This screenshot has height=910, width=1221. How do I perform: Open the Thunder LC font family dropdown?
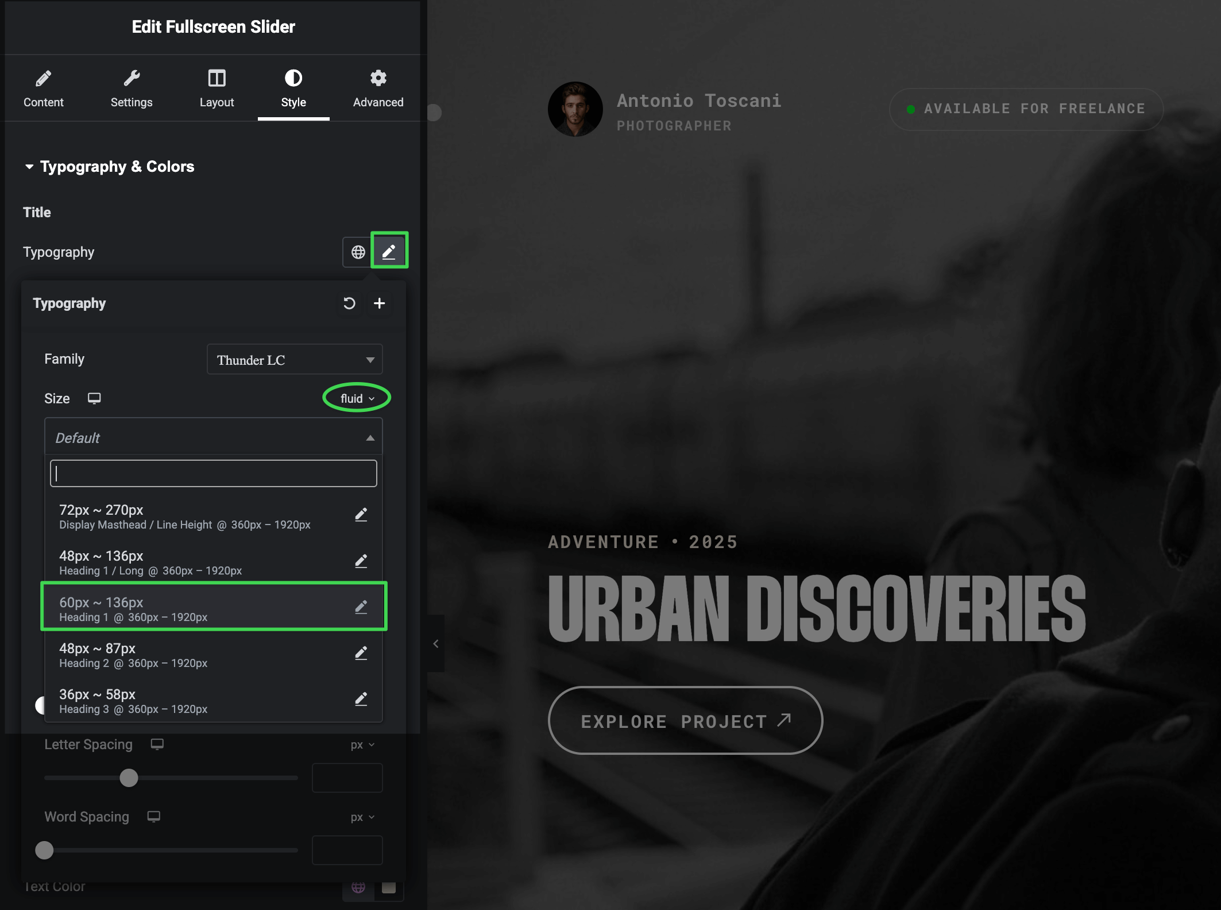295,360
